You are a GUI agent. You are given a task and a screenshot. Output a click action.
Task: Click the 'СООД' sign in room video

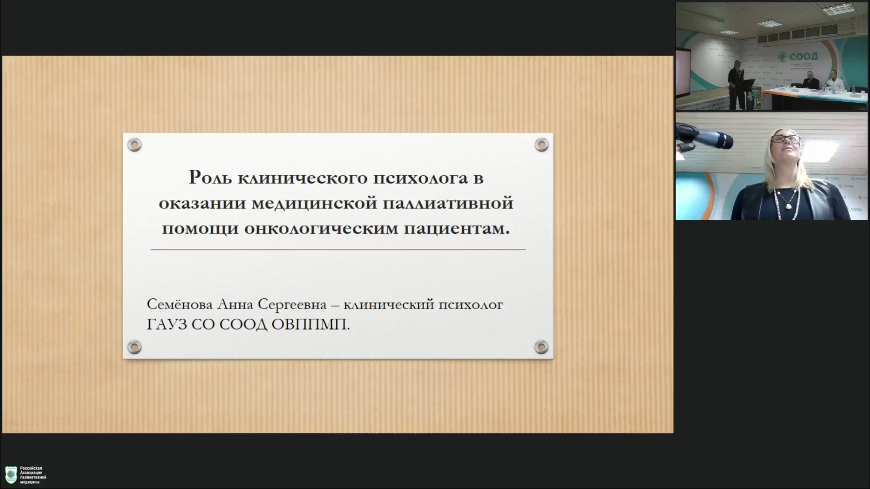point(803,56)
